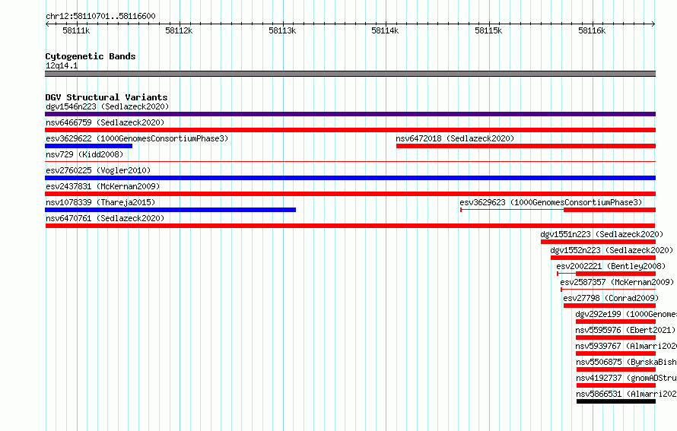This screenshot has width=677, height=431.
Task: Click the black nsv5866531 variant bar
Action: 616,401
